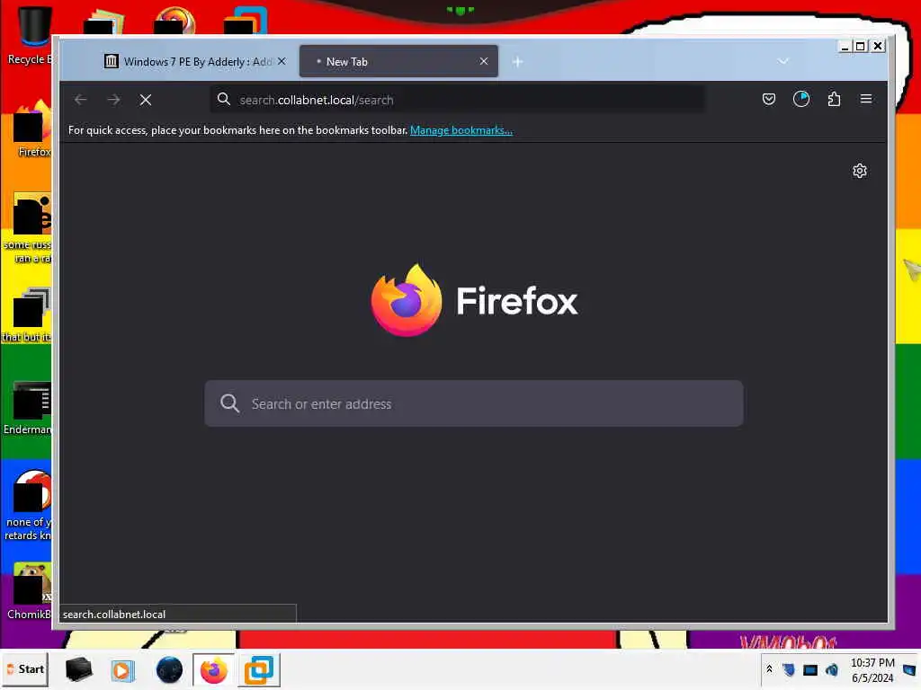Launch the media player taskbar icon
The width and height of the screenshot is (921, 690).
(122, 669)
